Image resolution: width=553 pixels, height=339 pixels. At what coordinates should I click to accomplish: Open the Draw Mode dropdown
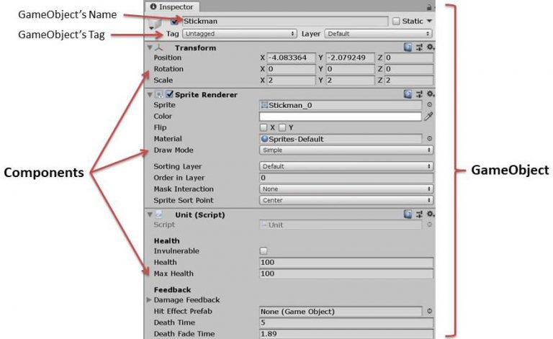coord(346,150)
